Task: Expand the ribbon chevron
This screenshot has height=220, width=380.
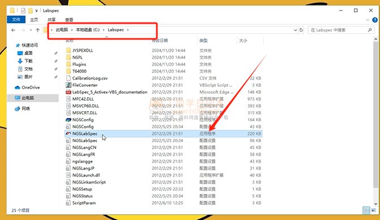Action: 368,20
